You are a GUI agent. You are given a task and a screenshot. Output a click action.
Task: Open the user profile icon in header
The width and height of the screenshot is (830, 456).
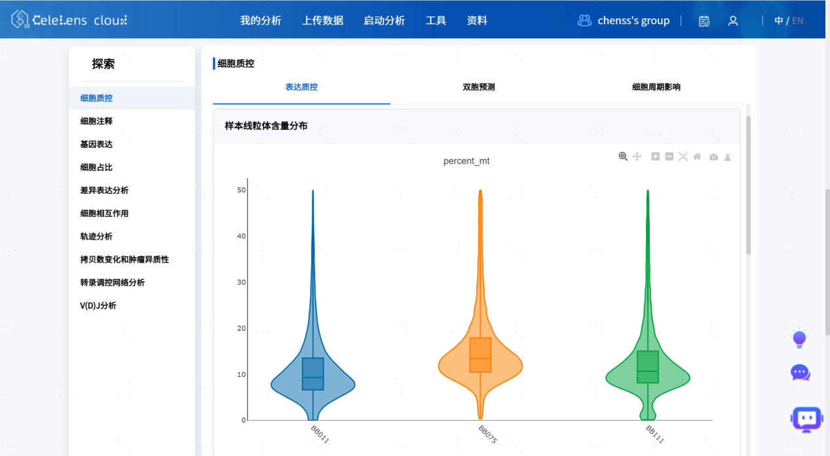[733, 21]
